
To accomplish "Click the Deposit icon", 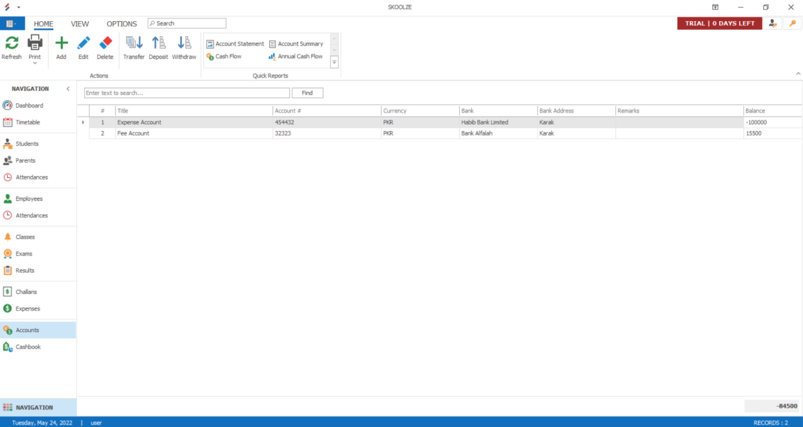I will [159, 43].
